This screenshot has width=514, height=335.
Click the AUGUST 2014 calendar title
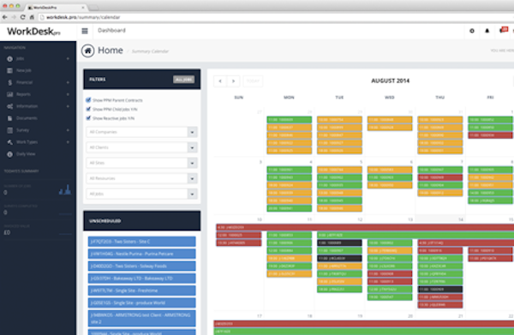pos(390,81)
